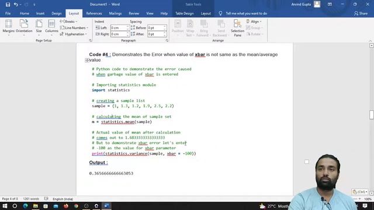
Task: Switch to the Insert tab
Action: coord(40,13)
